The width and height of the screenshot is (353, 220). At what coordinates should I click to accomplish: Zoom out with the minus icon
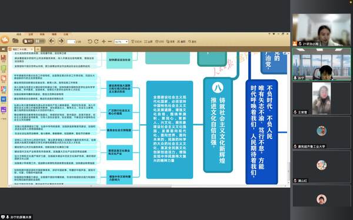tap(110, 41)
